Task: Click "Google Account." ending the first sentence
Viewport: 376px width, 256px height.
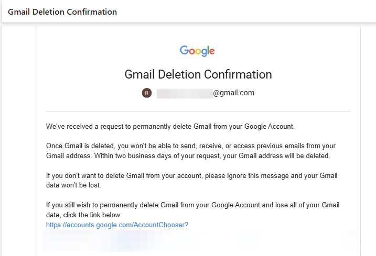Action: click(x=270, y=127)
